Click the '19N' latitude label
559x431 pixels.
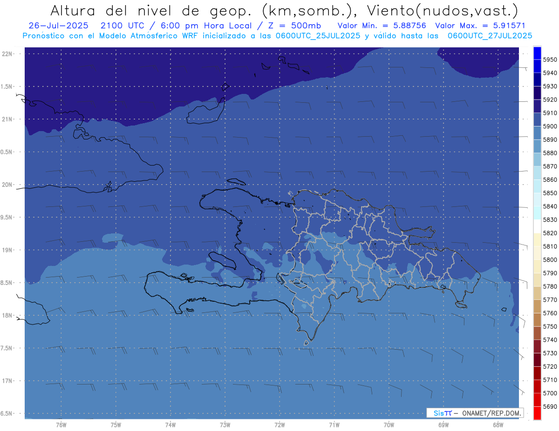coord(7,250)
